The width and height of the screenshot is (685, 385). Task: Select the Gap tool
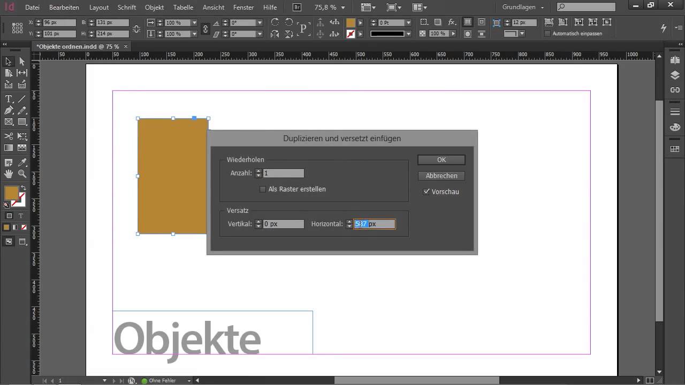tap(22, 73)
